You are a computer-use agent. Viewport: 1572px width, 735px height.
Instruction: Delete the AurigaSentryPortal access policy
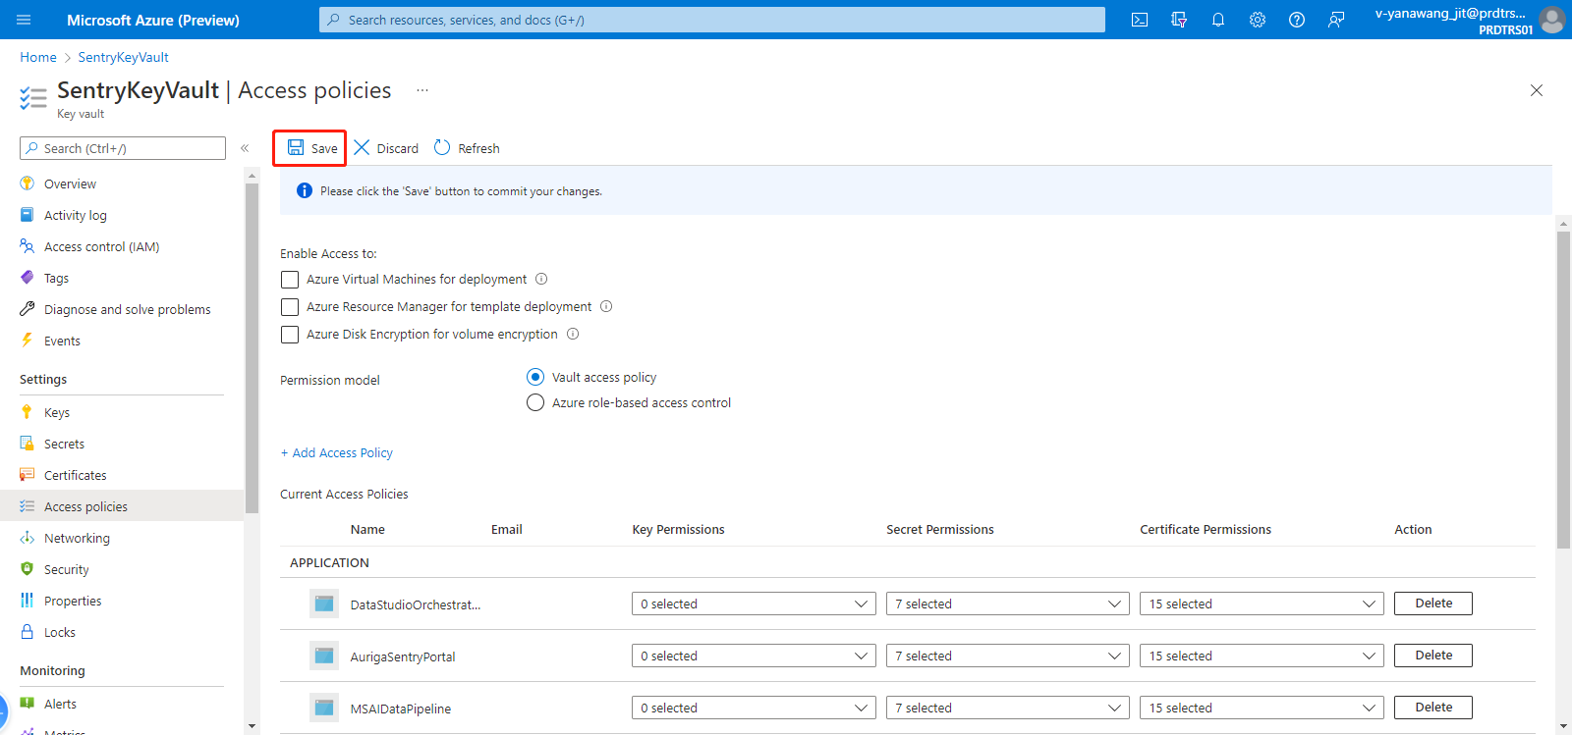point(1433,656)
